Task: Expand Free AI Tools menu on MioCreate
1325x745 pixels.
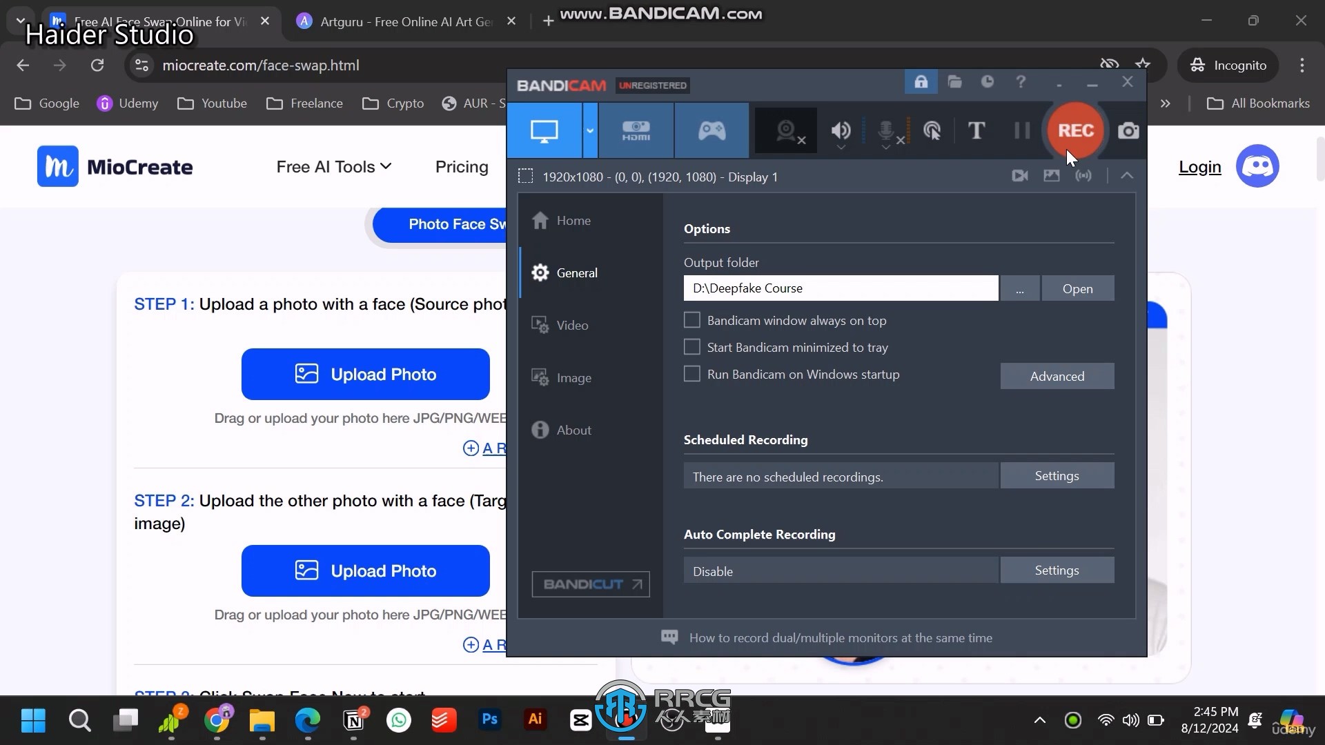Action: 334,167
